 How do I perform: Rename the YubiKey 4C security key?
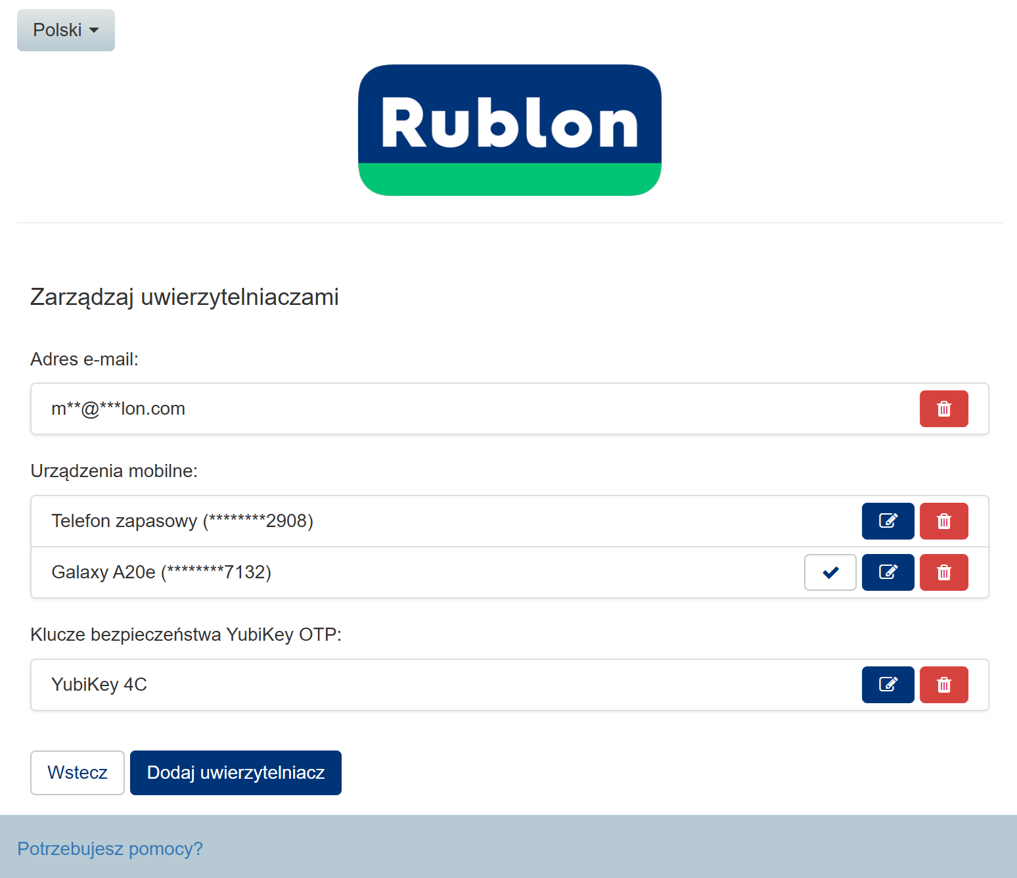888,685
